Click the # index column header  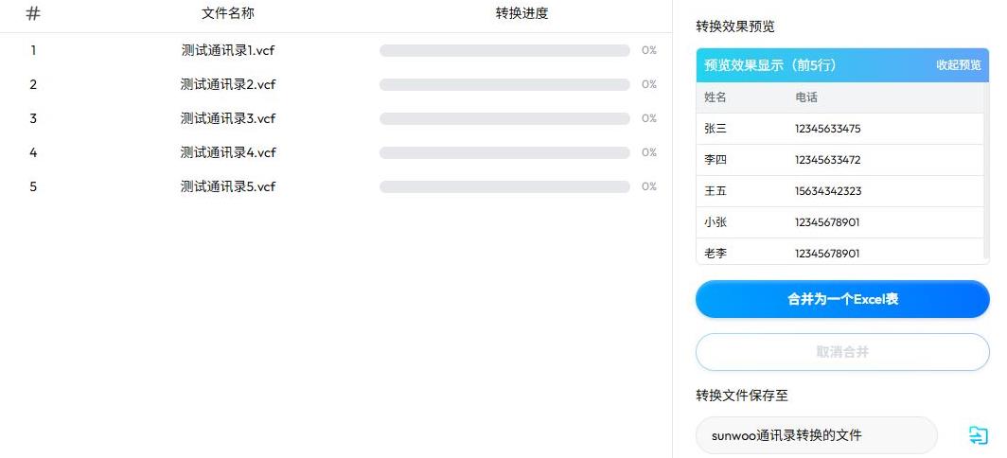pos(33,13)
